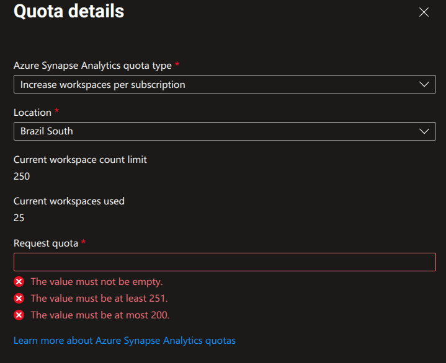Select the 'The value must not be empty.' message

point(97,282)
